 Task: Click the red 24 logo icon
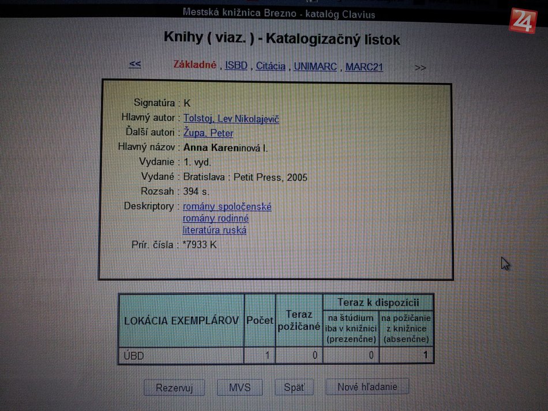coord(523,21)
